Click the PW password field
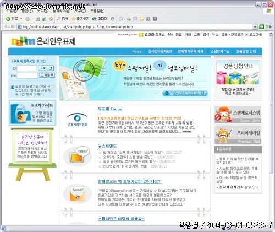This screenshot has height=232, width=275. click(27, 75)
